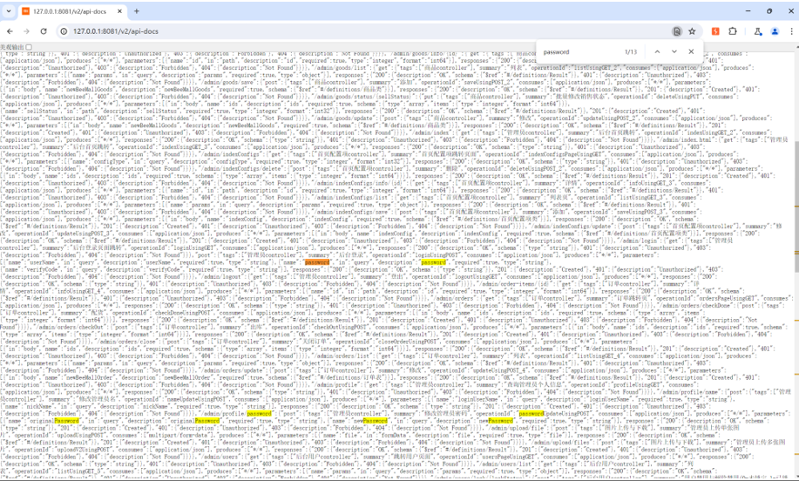Click the page search icon in address bar
This screenshot has height=481, width=799.
(x=676, y=31)
